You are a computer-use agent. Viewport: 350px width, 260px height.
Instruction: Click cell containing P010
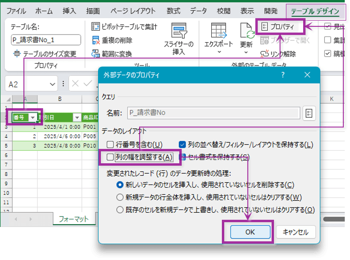(90, 146)
